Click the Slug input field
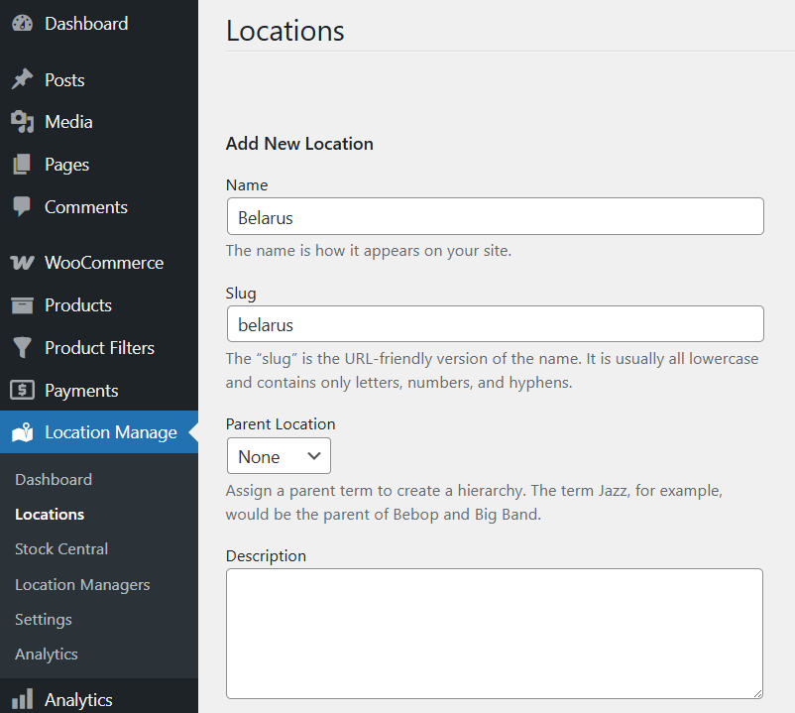Image resolution: width=795 pixels, height=713 pixels. [495, 324]
